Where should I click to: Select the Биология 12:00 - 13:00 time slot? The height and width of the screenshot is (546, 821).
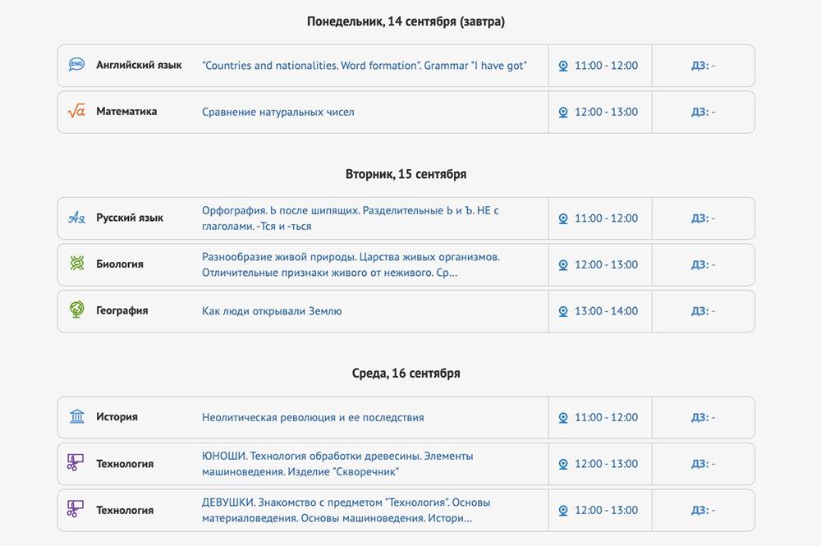point(606,264)
